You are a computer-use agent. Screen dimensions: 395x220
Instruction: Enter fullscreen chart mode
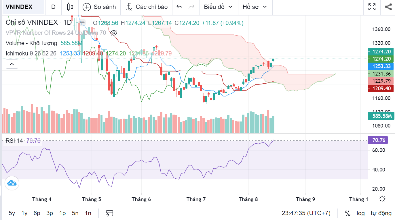pyautogui.click(x=372, y=7)
